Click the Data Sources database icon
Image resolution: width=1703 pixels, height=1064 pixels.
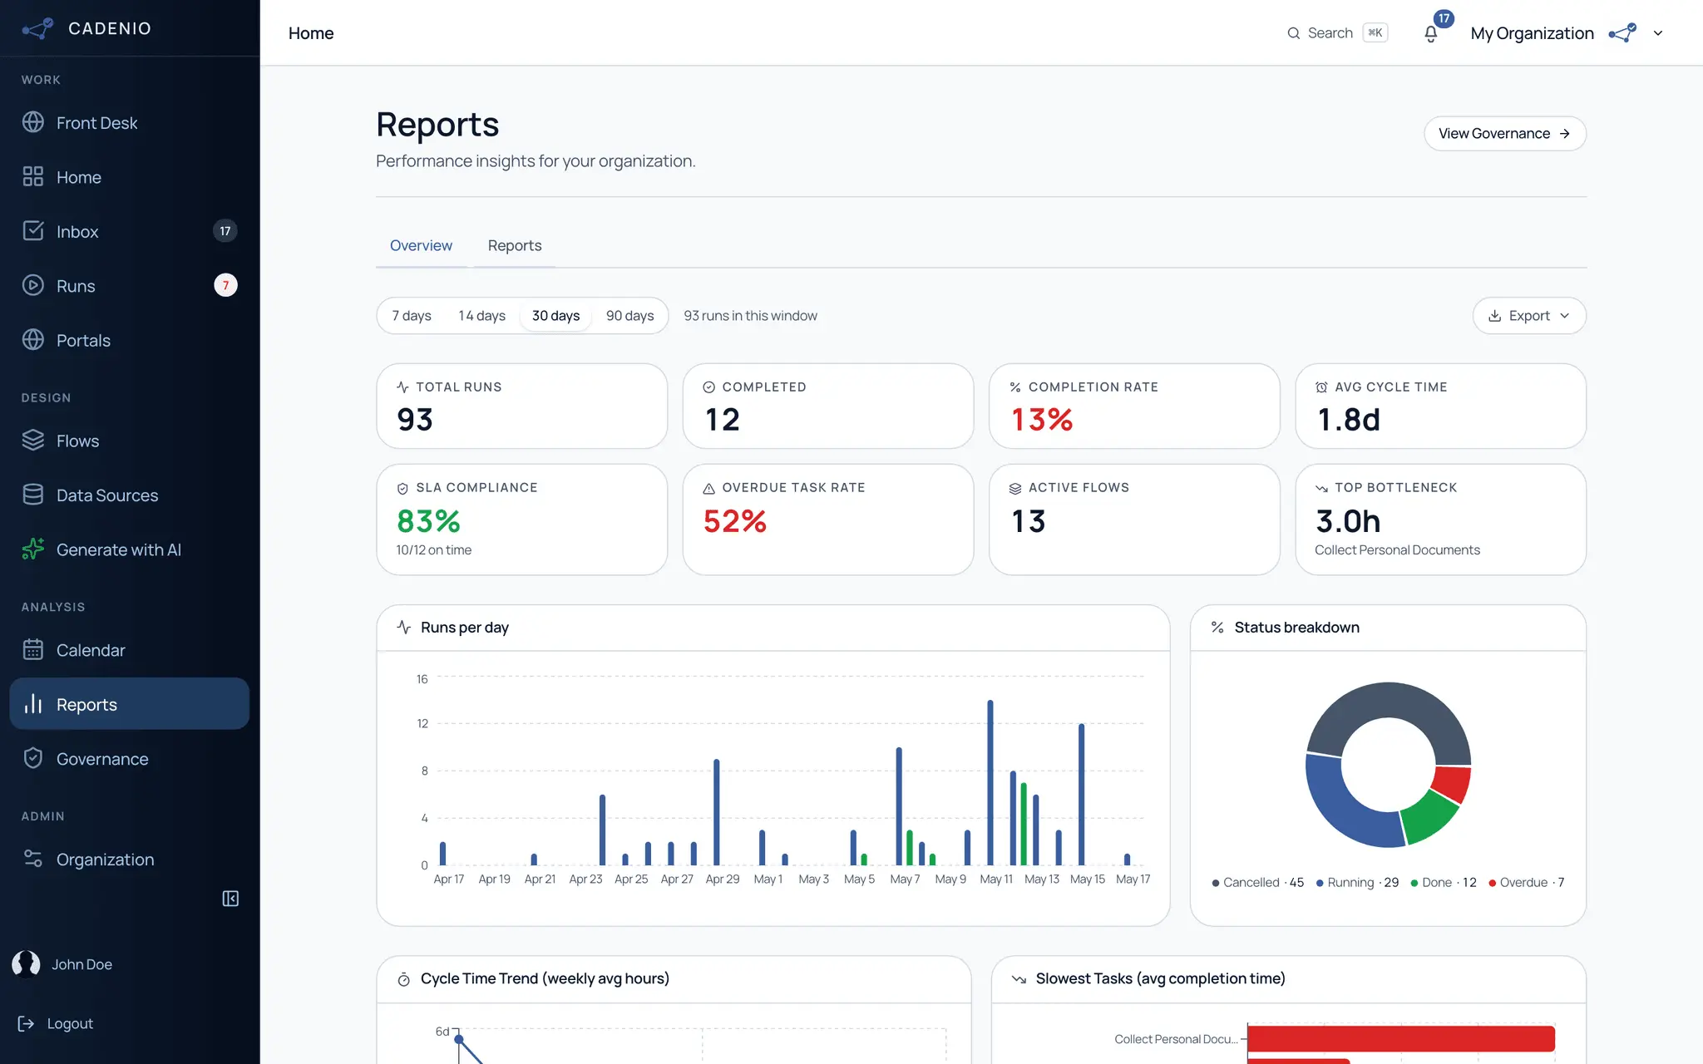33,495
